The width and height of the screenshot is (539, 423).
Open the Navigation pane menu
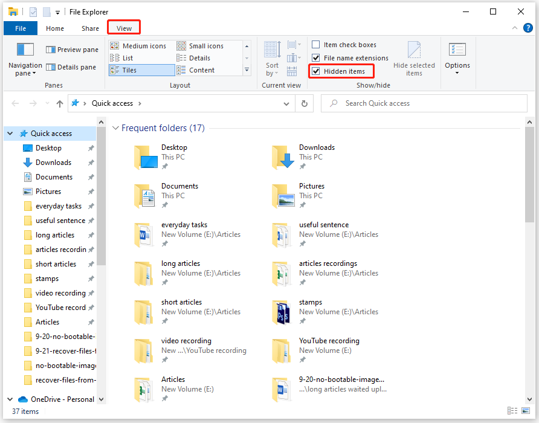coord(25,59)
